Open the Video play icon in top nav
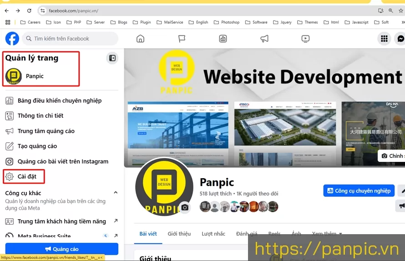The height and width of the screenshot is (261, 405). click(x=305, y=39)
